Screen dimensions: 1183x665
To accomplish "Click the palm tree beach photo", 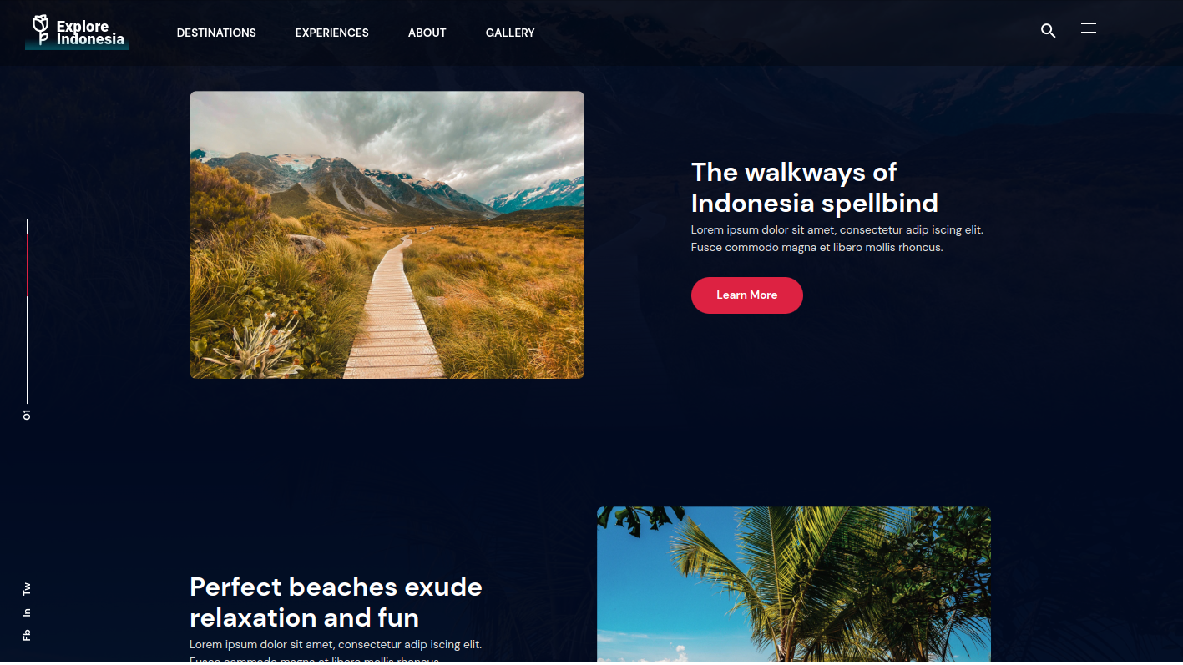I will (794, 586).
